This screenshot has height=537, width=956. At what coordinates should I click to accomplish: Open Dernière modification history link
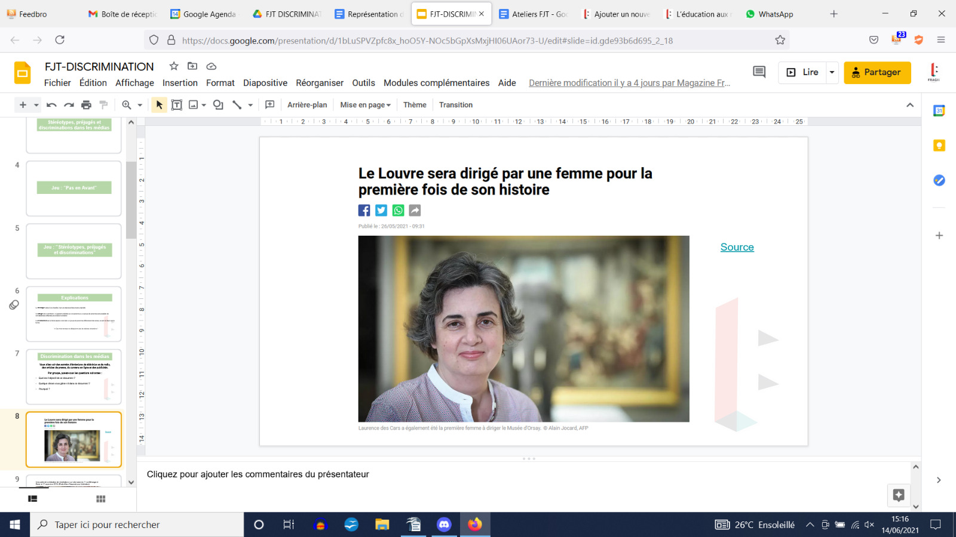[629, 83]
